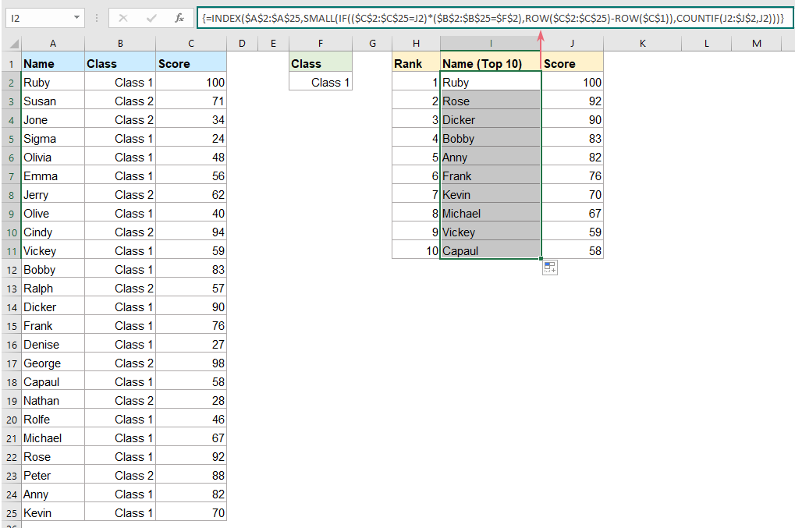Select column A header
Image resolution: width=795 pixels, height=528 pixels.
click(x=52, y=44)
